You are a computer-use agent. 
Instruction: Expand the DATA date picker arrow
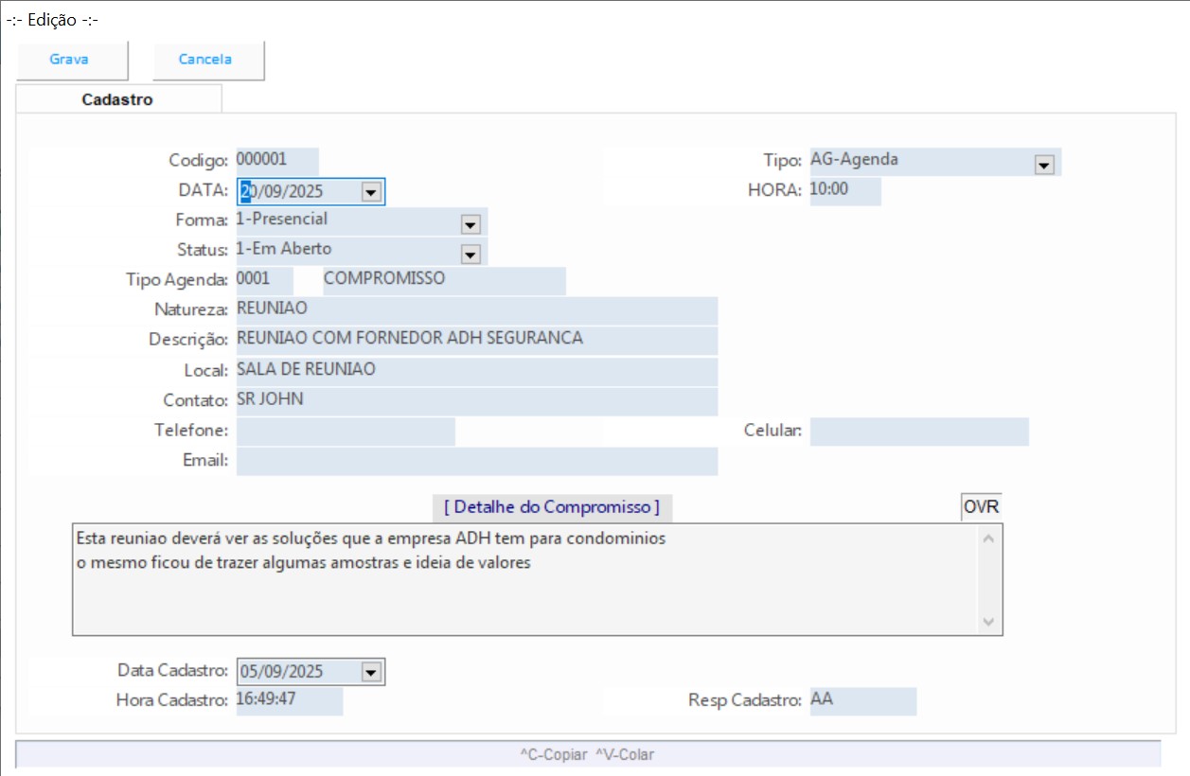point(371,192)
